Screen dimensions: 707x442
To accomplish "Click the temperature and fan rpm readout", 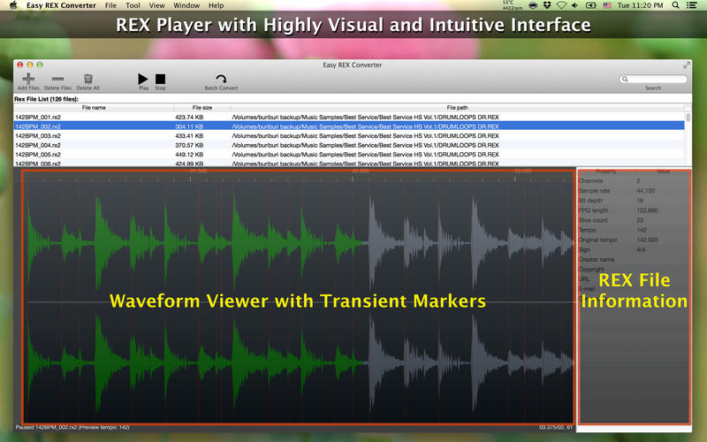I will point(513,5).
